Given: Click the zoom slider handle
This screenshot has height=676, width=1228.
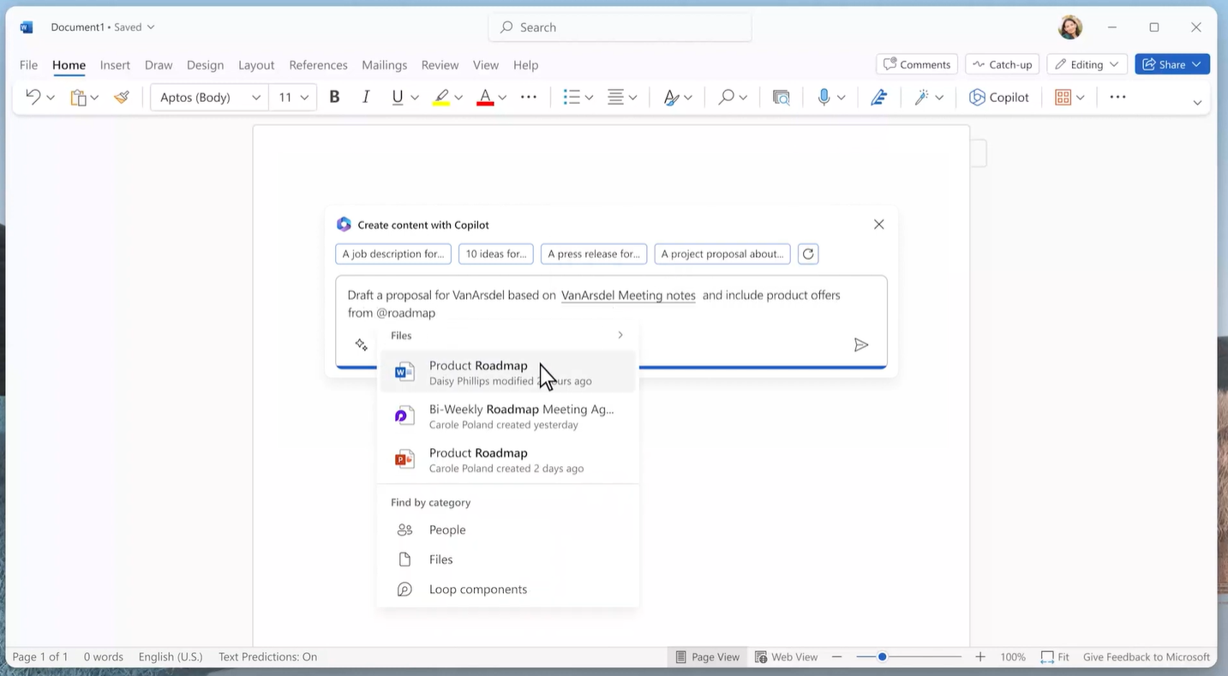Looking at the screenshot, I should click(x=882, y=657).
